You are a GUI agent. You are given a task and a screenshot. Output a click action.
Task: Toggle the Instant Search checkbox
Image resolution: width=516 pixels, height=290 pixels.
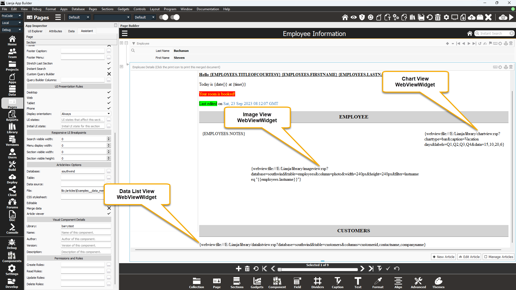pos(109,68)
